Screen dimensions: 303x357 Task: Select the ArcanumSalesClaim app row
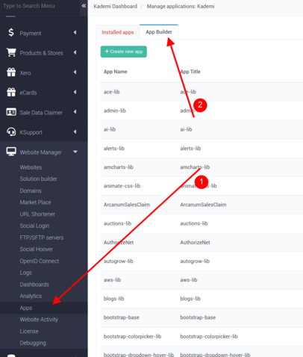point(202,205)
